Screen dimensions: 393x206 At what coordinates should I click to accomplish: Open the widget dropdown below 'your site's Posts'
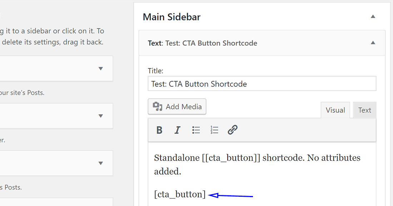100,116
